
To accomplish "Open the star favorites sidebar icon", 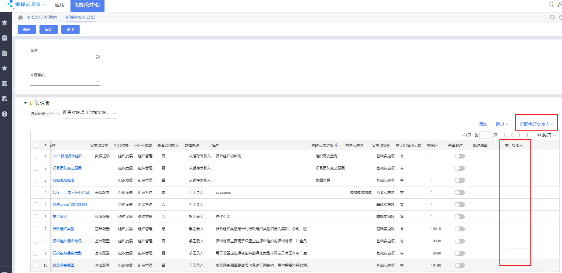I will pos(5,68).
